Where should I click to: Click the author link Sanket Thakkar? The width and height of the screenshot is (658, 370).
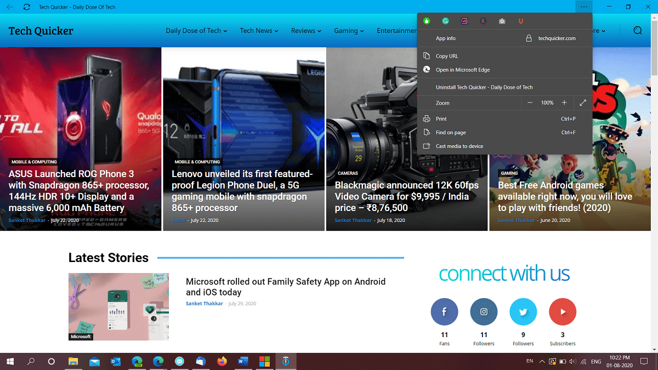tap(204, 303)
